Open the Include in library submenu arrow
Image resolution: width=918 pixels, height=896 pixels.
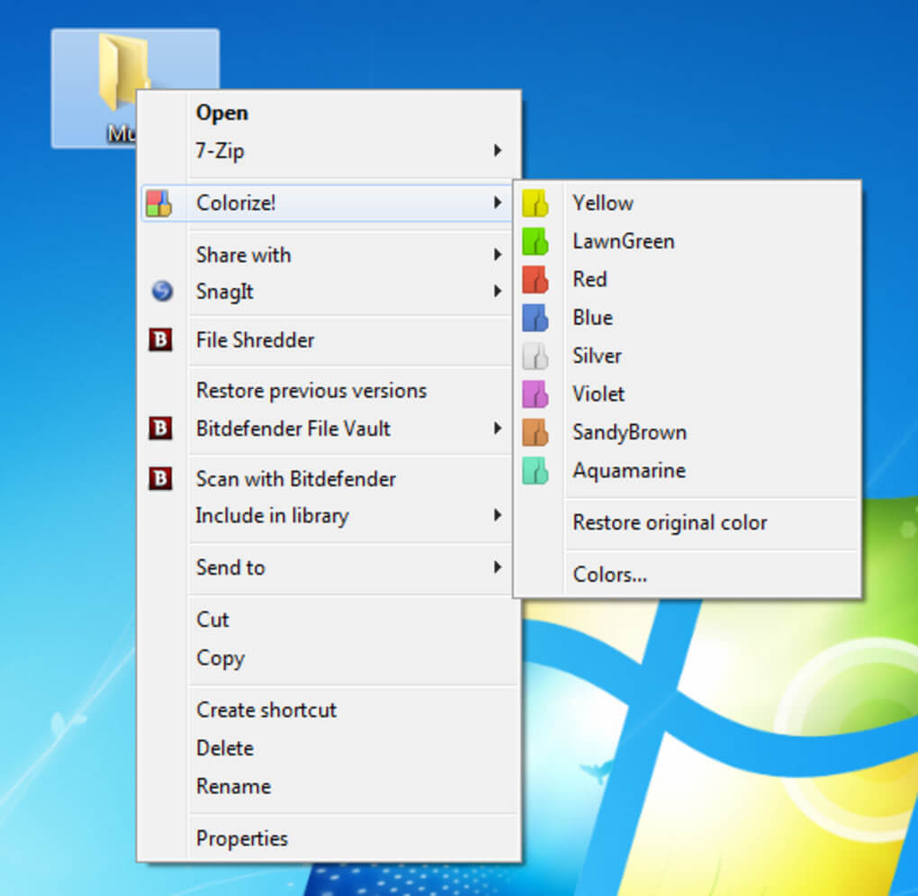(x=497, y=516)
